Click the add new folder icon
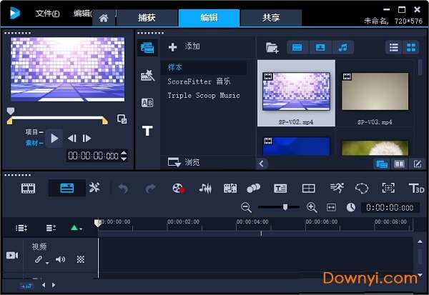This screenshot has width=429, height=295. click(x=272, y=48)
